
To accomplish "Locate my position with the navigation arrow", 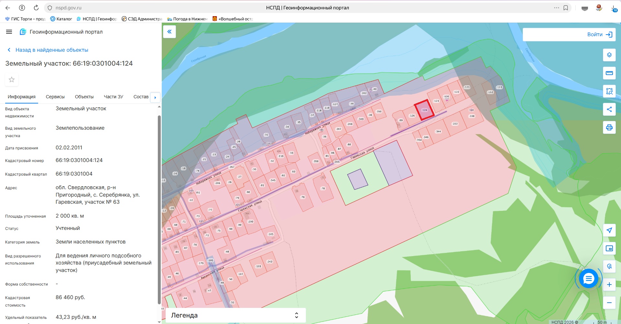I will [609, 230].
